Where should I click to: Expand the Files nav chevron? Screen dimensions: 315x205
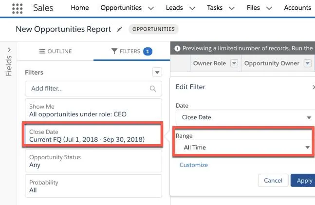point(269,8)
